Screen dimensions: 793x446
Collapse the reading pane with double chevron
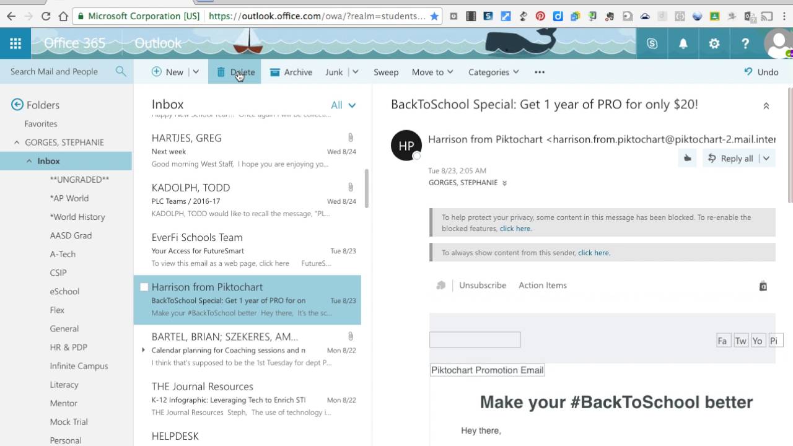click(766, 106)
